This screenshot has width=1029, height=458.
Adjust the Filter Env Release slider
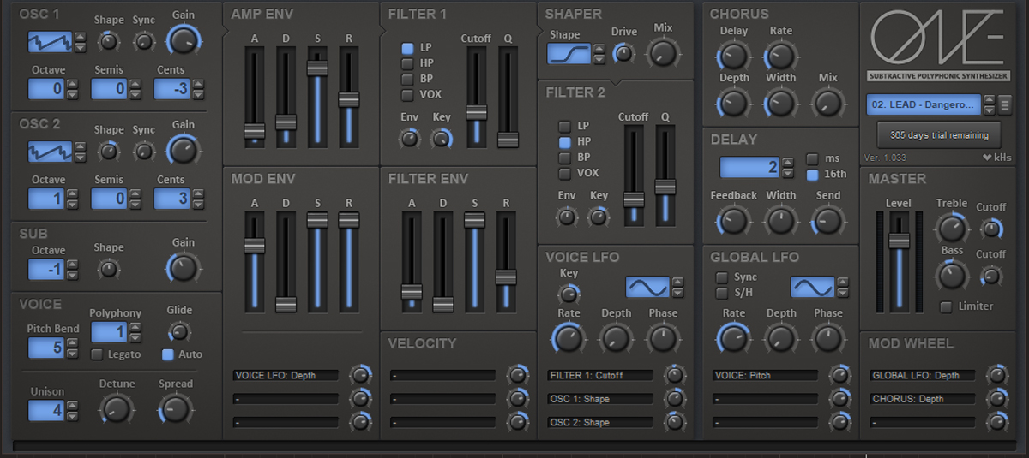tap(506, 261)
